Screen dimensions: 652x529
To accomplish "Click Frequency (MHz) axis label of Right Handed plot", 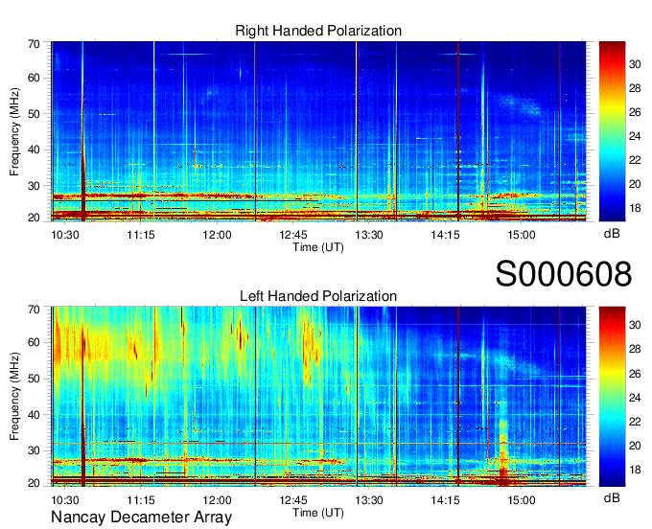I will point(14,131).
